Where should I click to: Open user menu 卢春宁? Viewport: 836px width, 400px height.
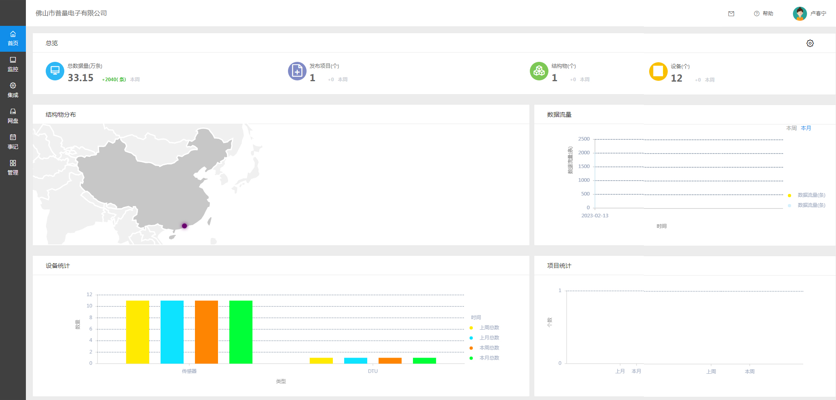coord(818,14)
